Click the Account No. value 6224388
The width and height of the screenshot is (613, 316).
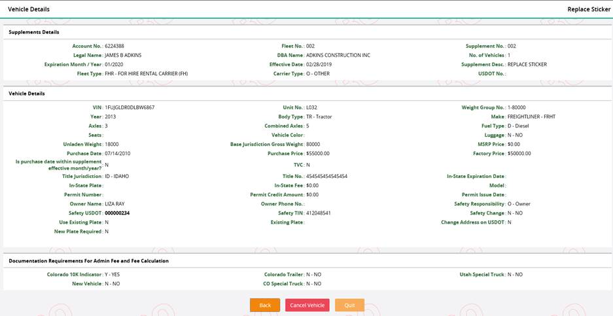(x=114, y=46)
